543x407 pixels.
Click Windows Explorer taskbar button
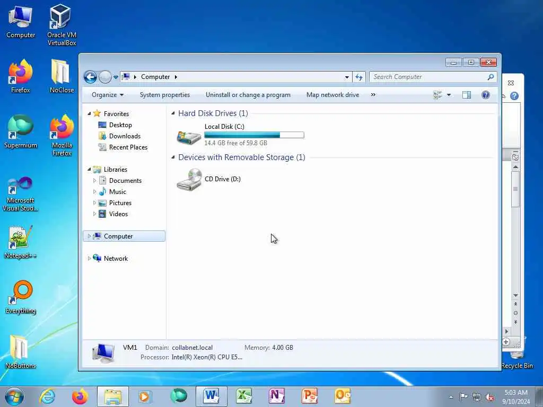[x=113, y=396]
